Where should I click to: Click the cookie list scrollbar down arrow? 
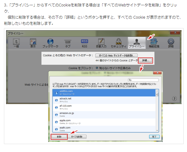pyautogui.click(x=157, y=130)
